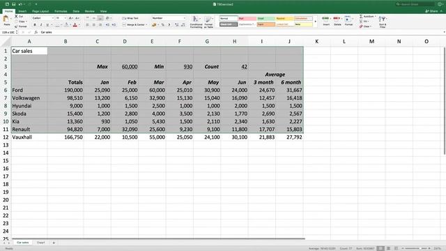Click Wrap Text button

130,18
